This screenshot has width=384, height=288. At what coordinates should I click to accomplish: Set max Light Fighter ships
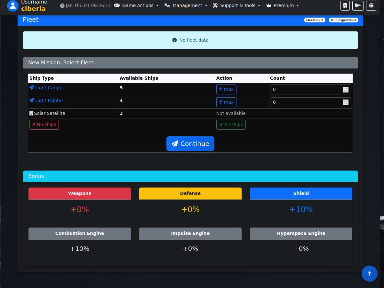coord(226,102)
